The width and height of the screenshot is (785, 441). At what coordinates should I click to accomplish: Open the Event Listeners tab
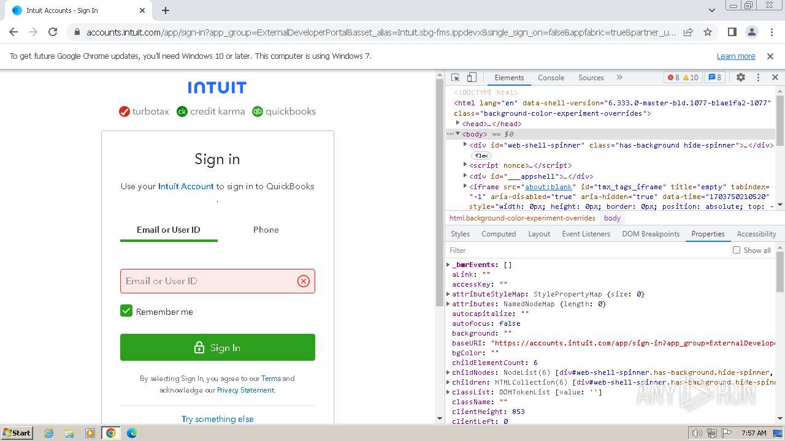[586, 234]
